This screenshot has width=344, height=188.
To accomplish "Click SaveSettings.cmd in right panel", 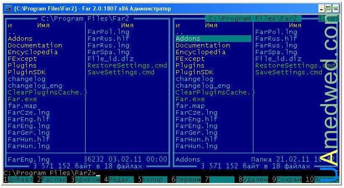I will click(x=289, y=72).
